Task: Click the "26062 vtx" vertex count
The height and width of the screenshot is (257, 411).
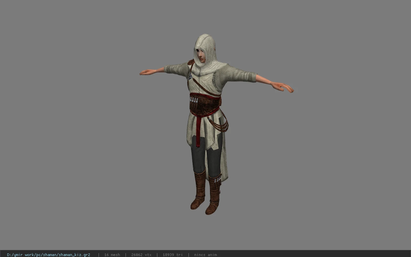Action: (141, 255)
